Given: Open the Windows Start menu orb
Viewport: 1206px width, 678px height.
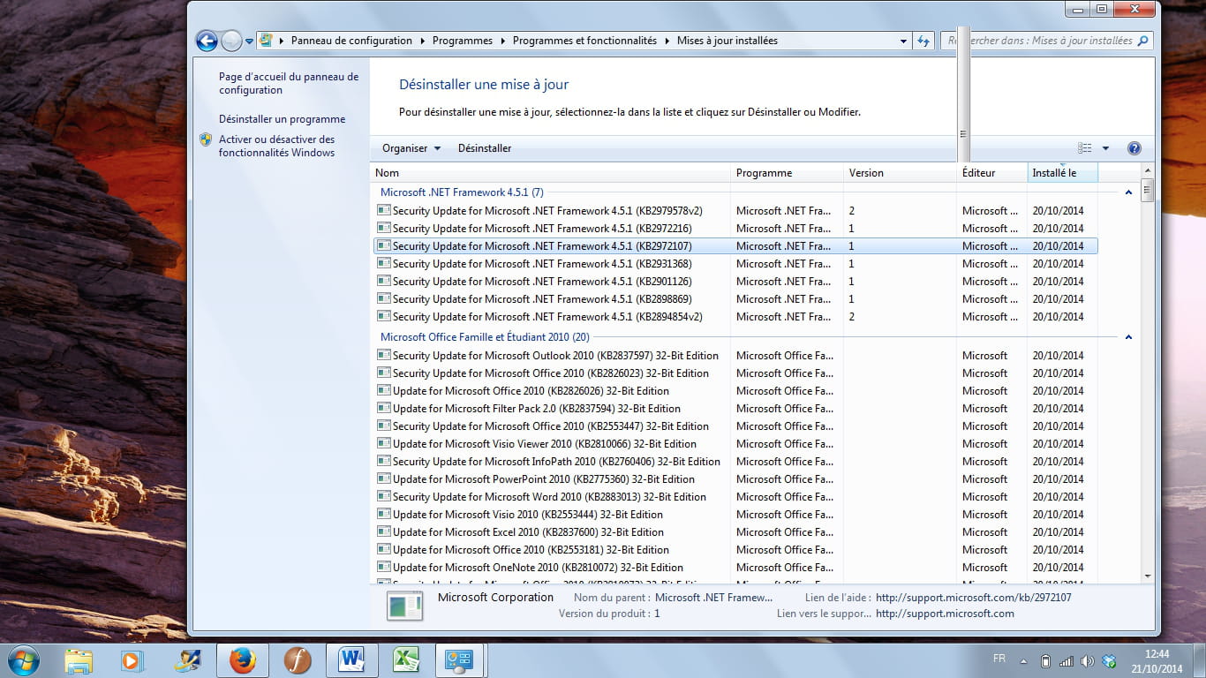Looking at the screenshot, I should (x=22, y=659).
